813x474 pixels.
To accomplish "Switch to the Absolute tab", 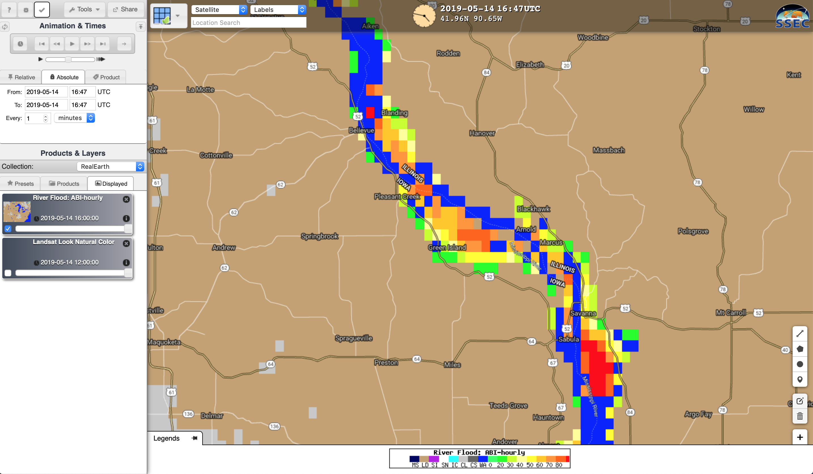I will tap(64, 77).
